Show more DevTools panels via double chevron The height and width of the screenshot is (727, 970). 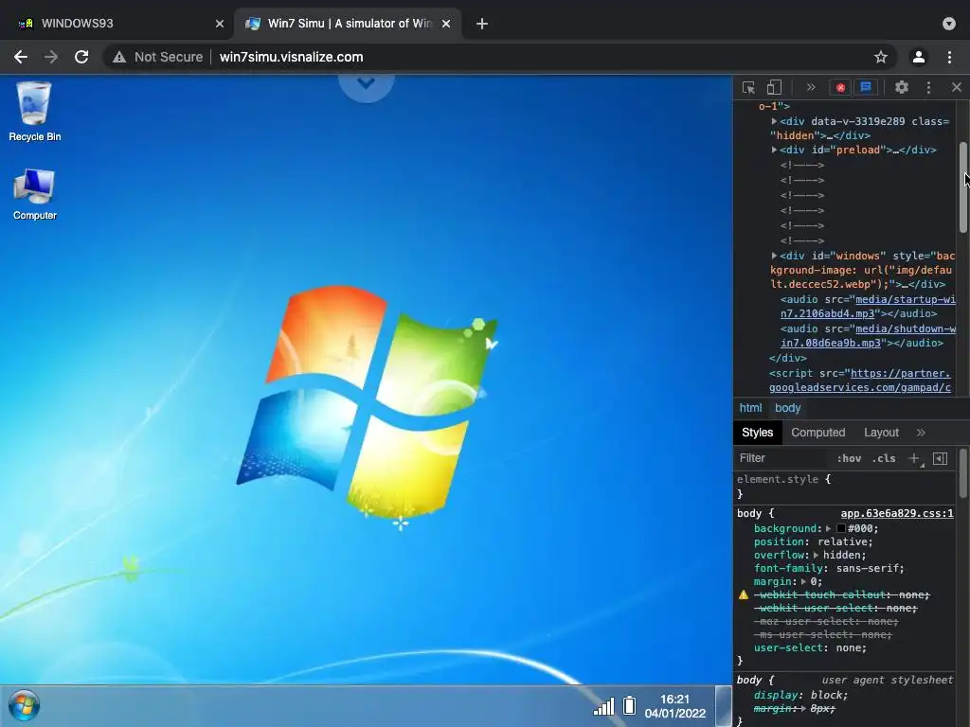pos(811,88)
